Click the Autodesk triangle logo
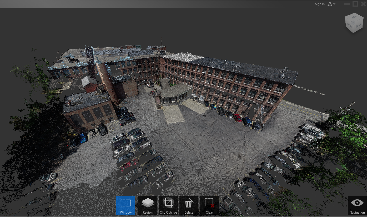This screenshot has height=217, width=367. pos(330,4)
